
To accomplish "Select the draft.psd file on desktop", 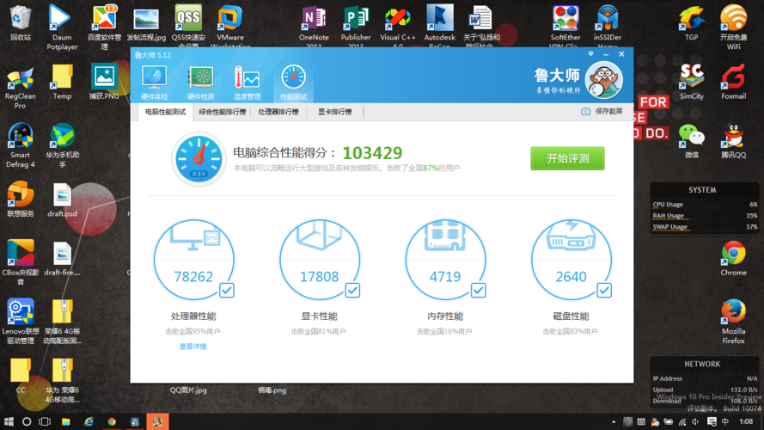I will pyautogui.click(x=62, y=200).
